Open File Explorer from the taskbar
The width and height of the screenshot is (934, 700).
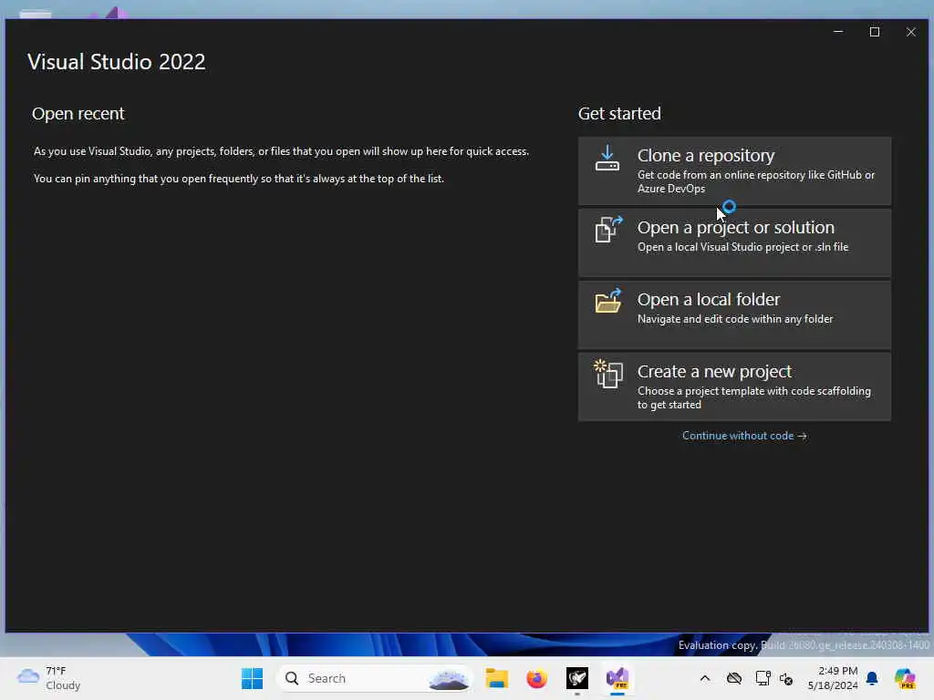[x=497, y=678]
